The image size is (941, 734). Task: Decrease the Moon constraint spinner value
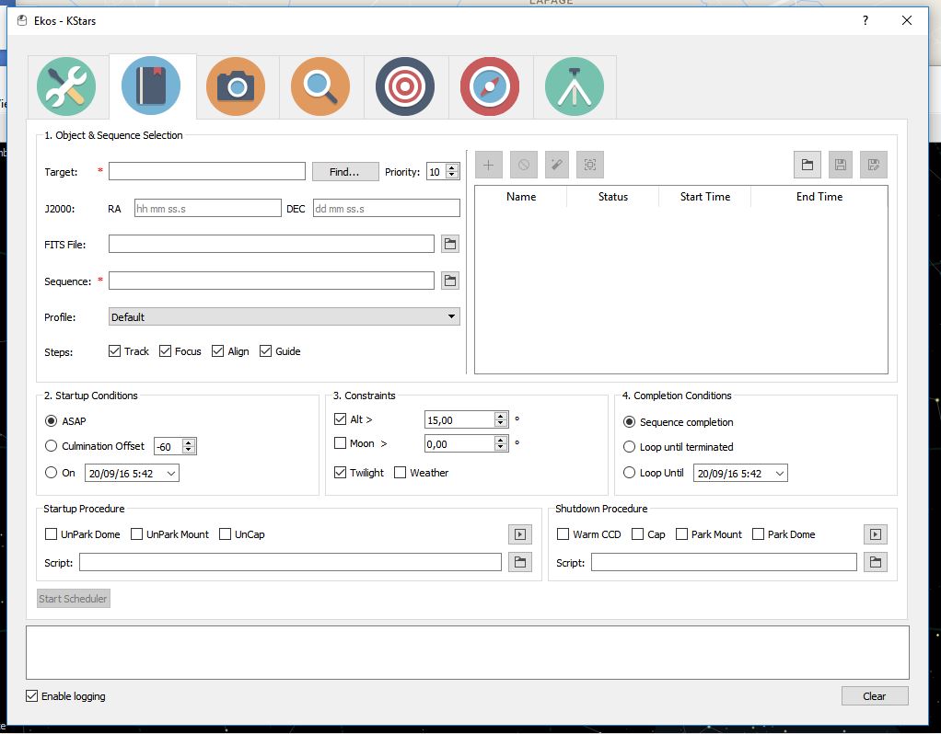[501, 447]
